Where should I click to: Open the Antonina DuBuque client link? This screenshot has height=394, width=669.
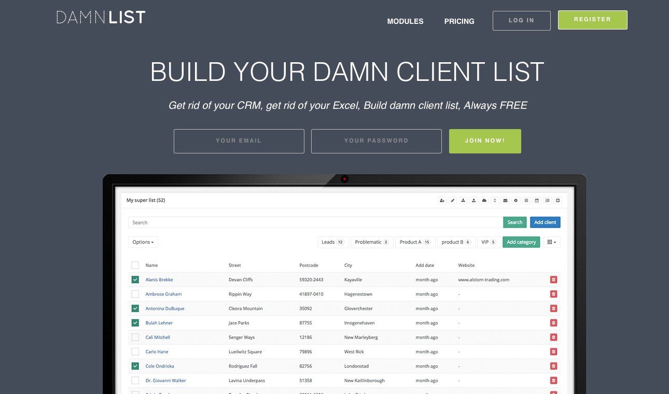tap(165, 308)
